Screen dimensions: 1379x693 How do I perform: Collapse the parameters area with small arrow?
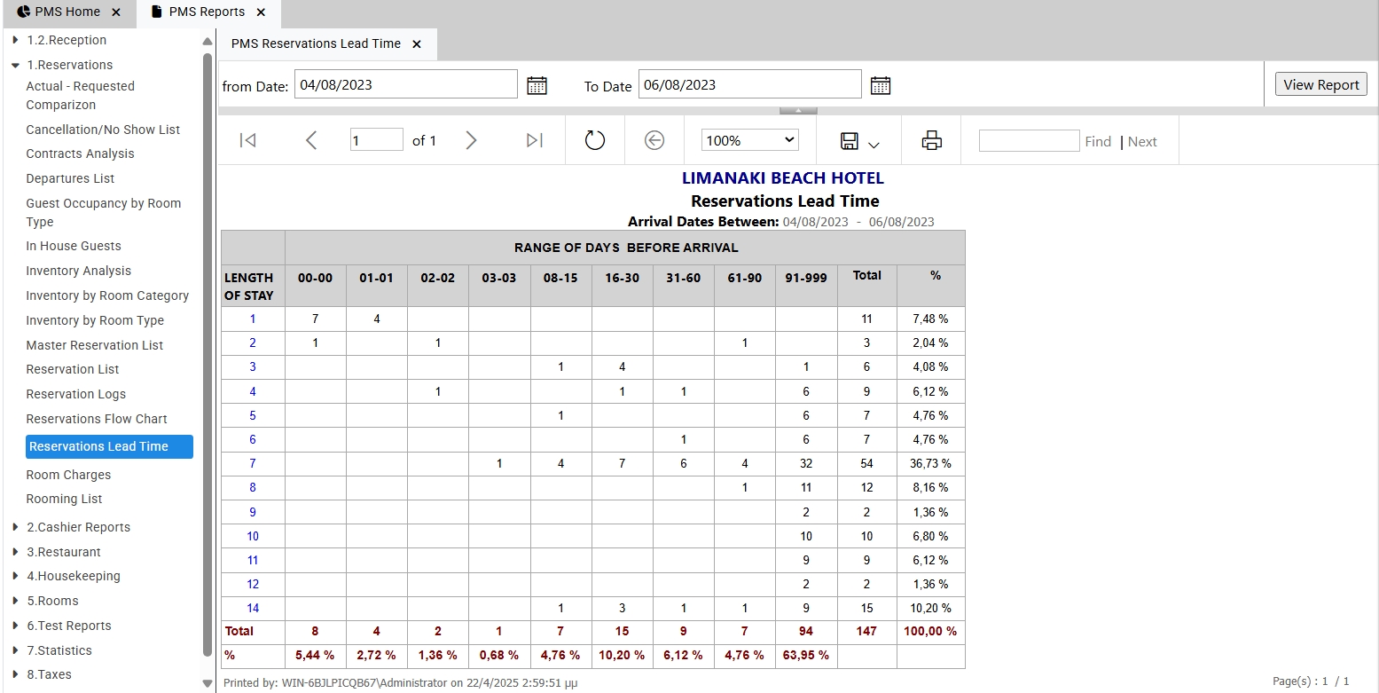click(798, 111)
